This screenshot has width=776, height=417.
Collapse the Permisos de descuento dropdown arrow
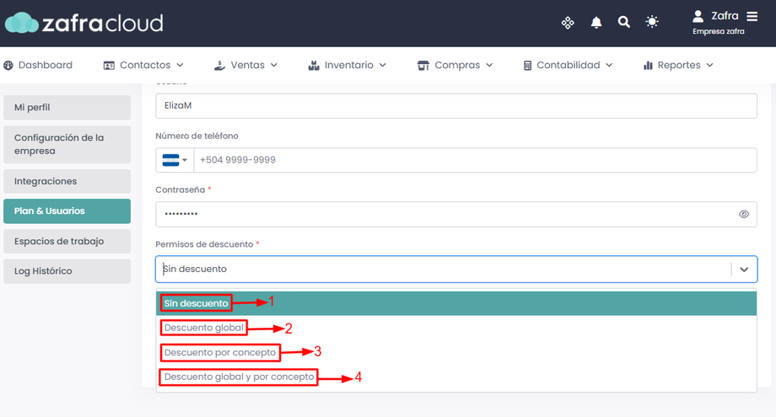[x=744, y=270]
